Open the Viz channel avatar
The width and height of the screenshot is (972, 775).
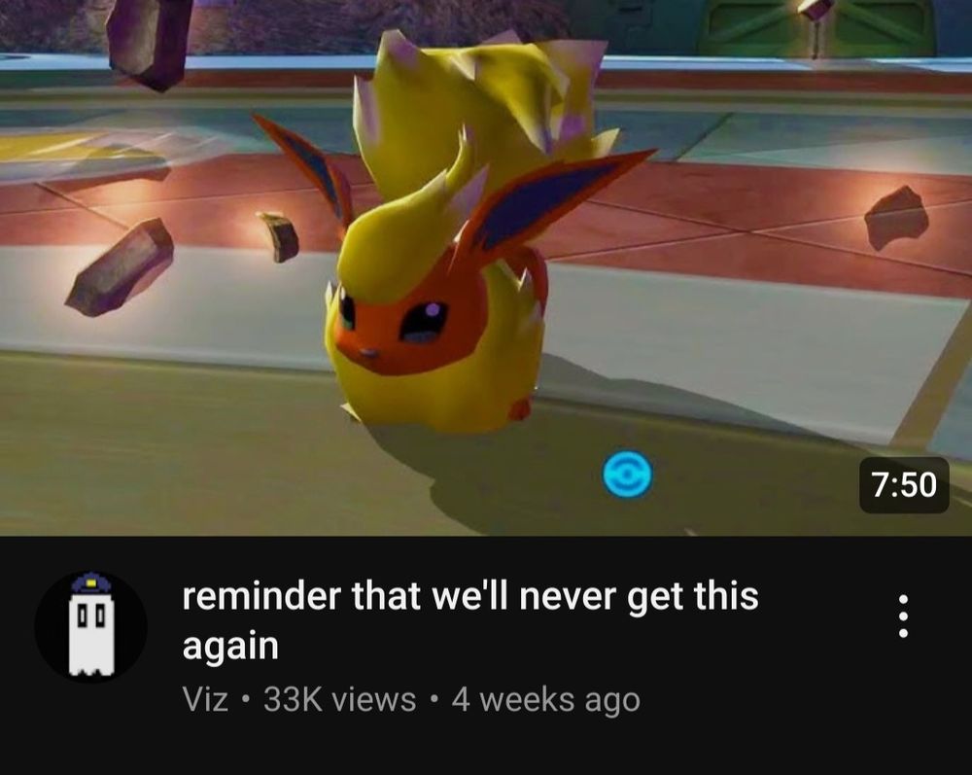click(90, 627)
